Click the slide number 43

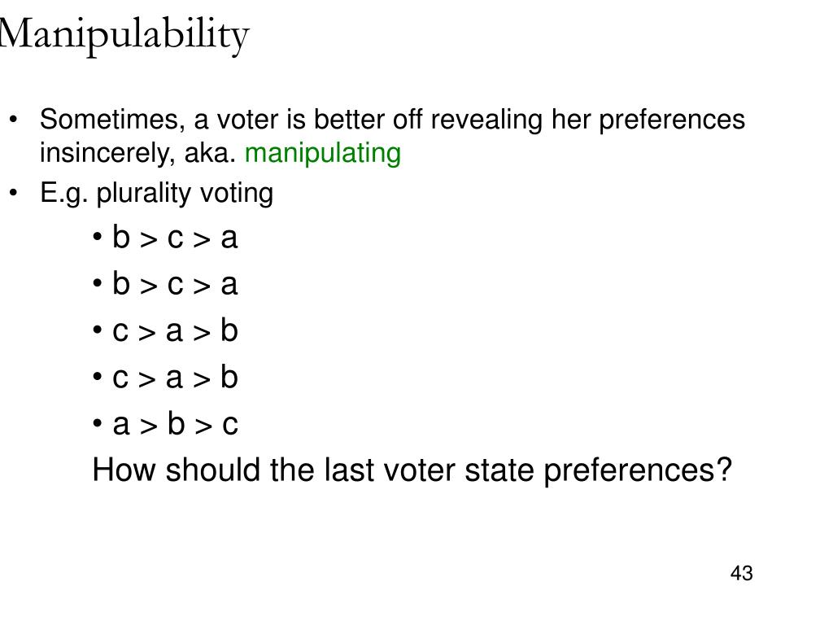point(742,574)
